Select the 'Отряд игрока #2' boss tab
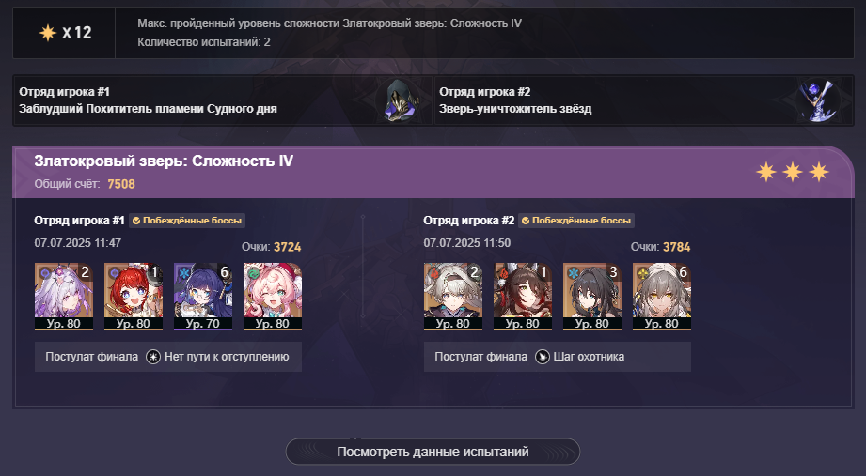The image size is (866, 476). [644, 100]
